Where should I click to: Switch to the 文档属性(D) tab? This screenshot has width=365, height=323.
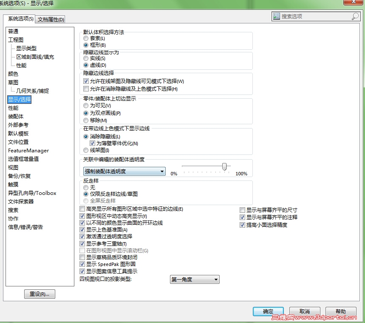coord(51,19)
